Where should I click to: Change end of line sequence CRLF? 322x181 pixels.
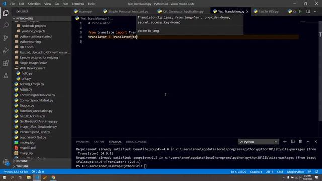(280, 172)
